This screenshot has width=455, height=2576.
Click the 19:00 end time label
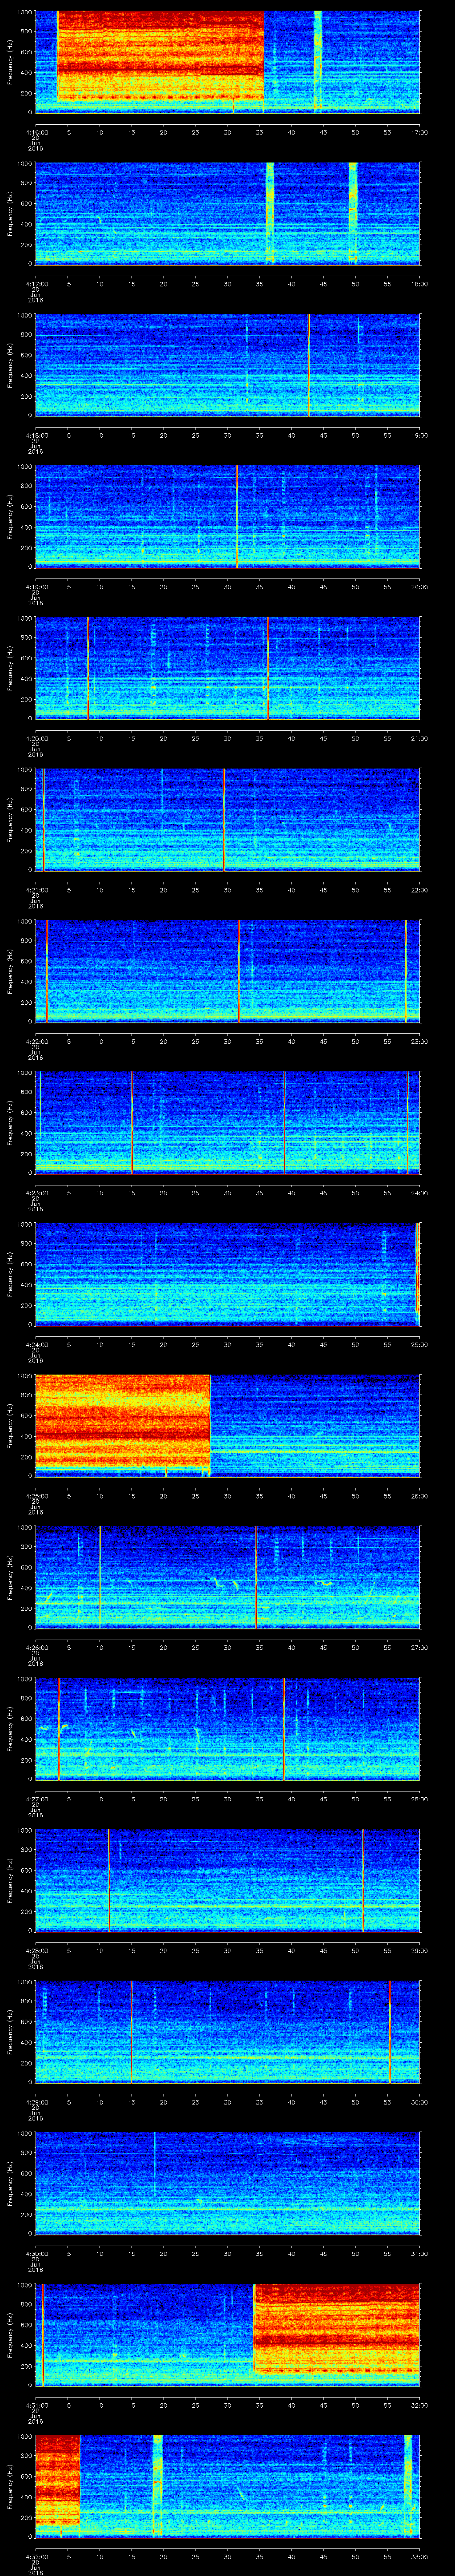pyautogui.click(x=419, y=435)
